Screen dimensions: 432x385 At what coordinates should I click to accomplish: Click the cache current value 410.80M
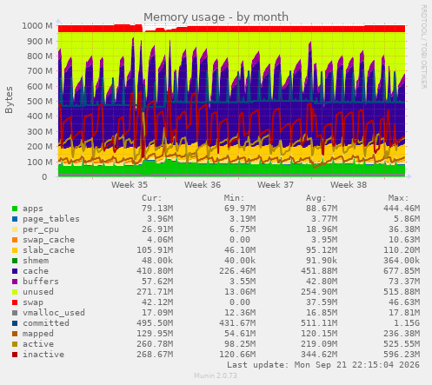(155, 271)
